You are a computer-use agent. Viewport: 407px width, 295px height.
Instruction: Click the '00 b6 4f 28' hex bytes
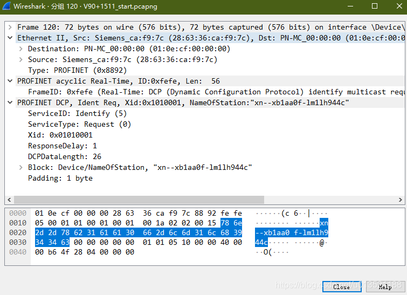59,252
